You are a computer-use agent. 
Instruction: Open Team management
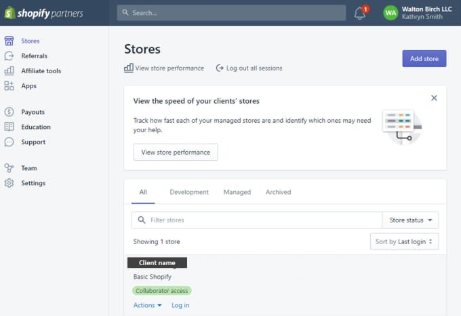pos(28,168)
